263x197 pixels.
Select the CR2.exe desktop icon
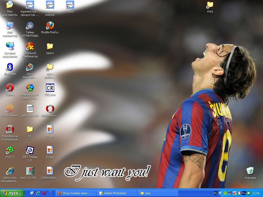click(x=50, y=88)
